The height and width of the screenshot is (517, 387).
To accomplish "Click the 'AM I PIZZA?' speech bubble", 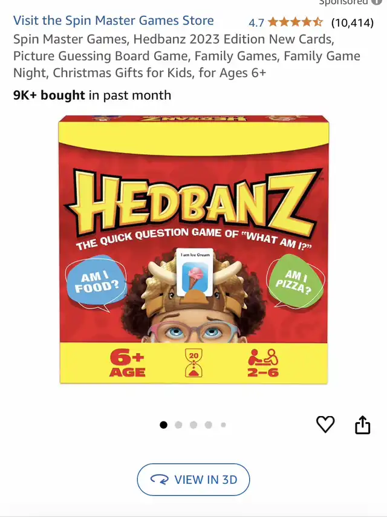I will (x=294, y=282).
